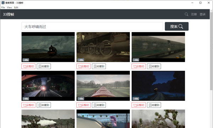
Task: Click 收藏到 under the locomotive wheels clip
Action: 99,66
